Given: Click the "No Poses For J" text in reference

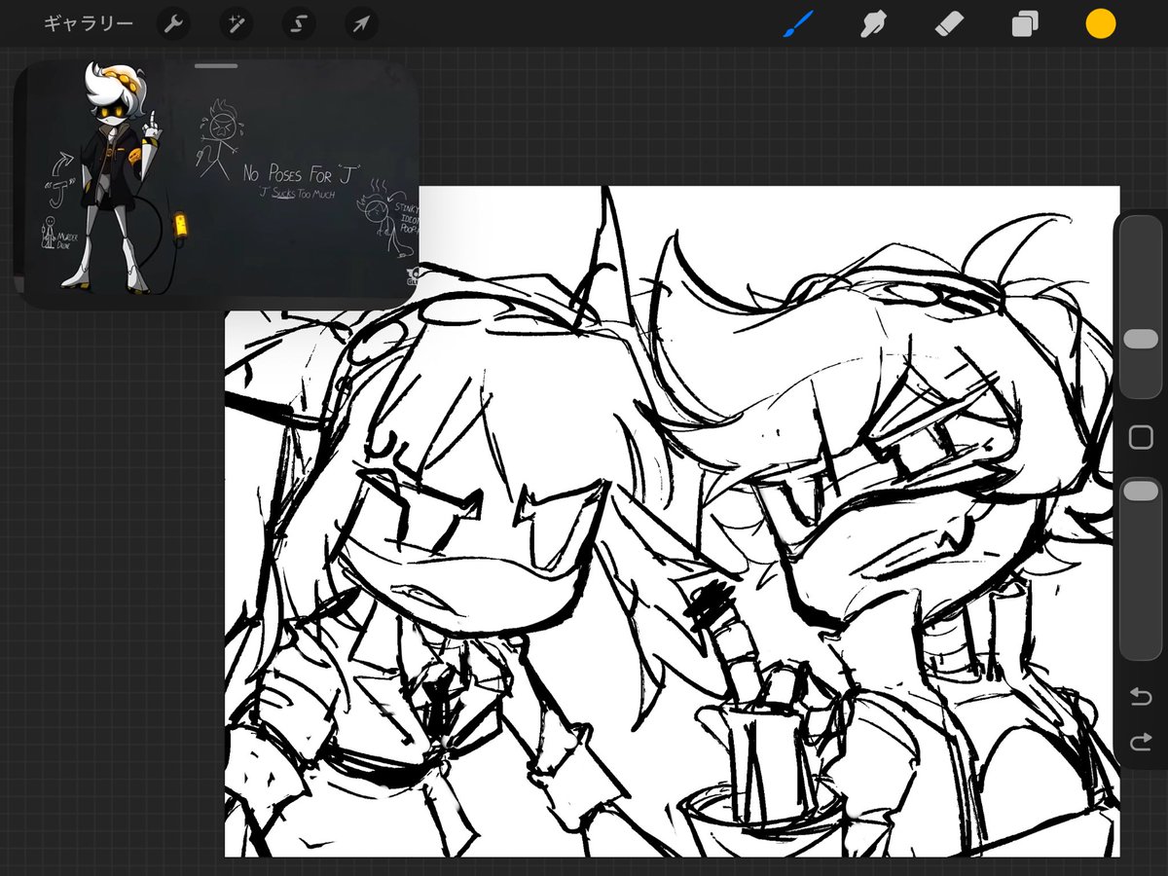Looking at the screenshot, I should click(301, 176).
